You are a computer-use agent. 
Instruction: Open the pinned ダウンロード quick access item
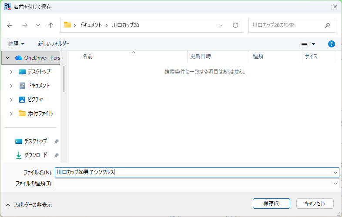point(36,155)
